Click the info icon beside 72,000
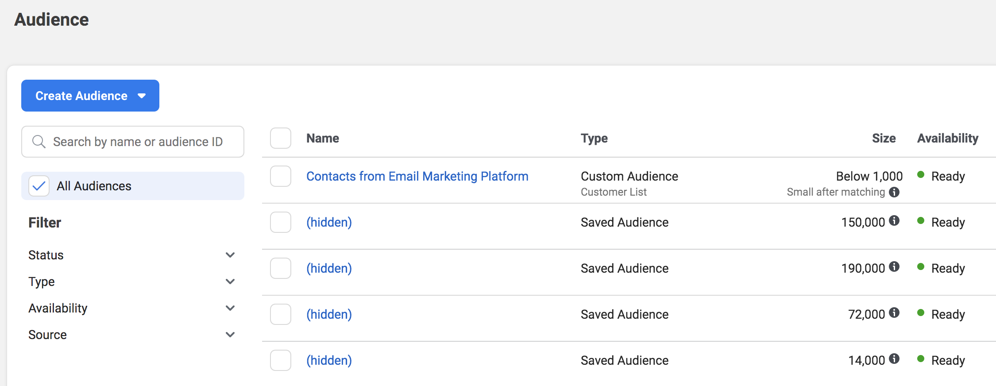 pyautogui.click(x=894, y=313)
